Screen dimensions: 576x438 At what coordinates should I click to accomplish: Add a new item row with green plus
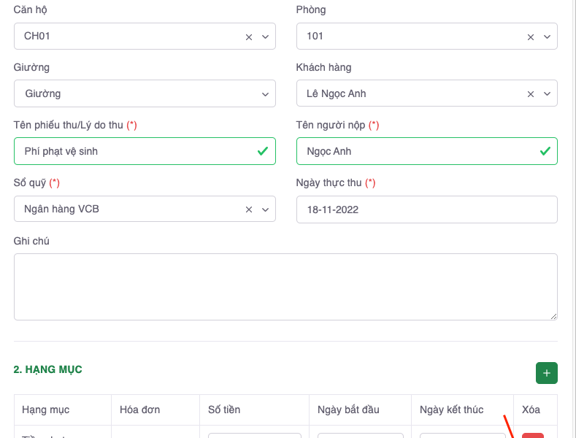(x=546, y=373)
